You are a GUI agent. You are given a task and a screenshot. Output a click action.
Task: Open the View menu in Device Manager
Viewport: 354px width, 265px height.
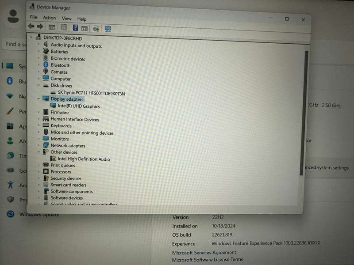(67, 18)
